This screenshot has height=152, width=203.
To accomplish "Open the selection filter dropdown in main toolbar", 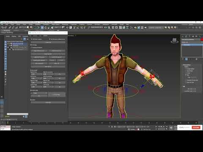I will [22, 27].
